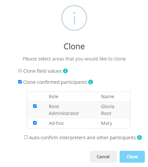Enable Auto-confirm interpreters and other participants

[x=26, y=137]
